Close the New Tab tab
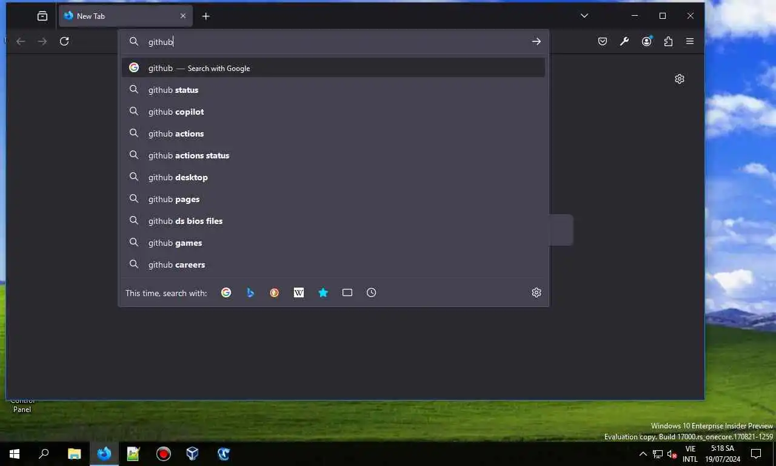This screenshot has width=776, height=466. point(183,16)
